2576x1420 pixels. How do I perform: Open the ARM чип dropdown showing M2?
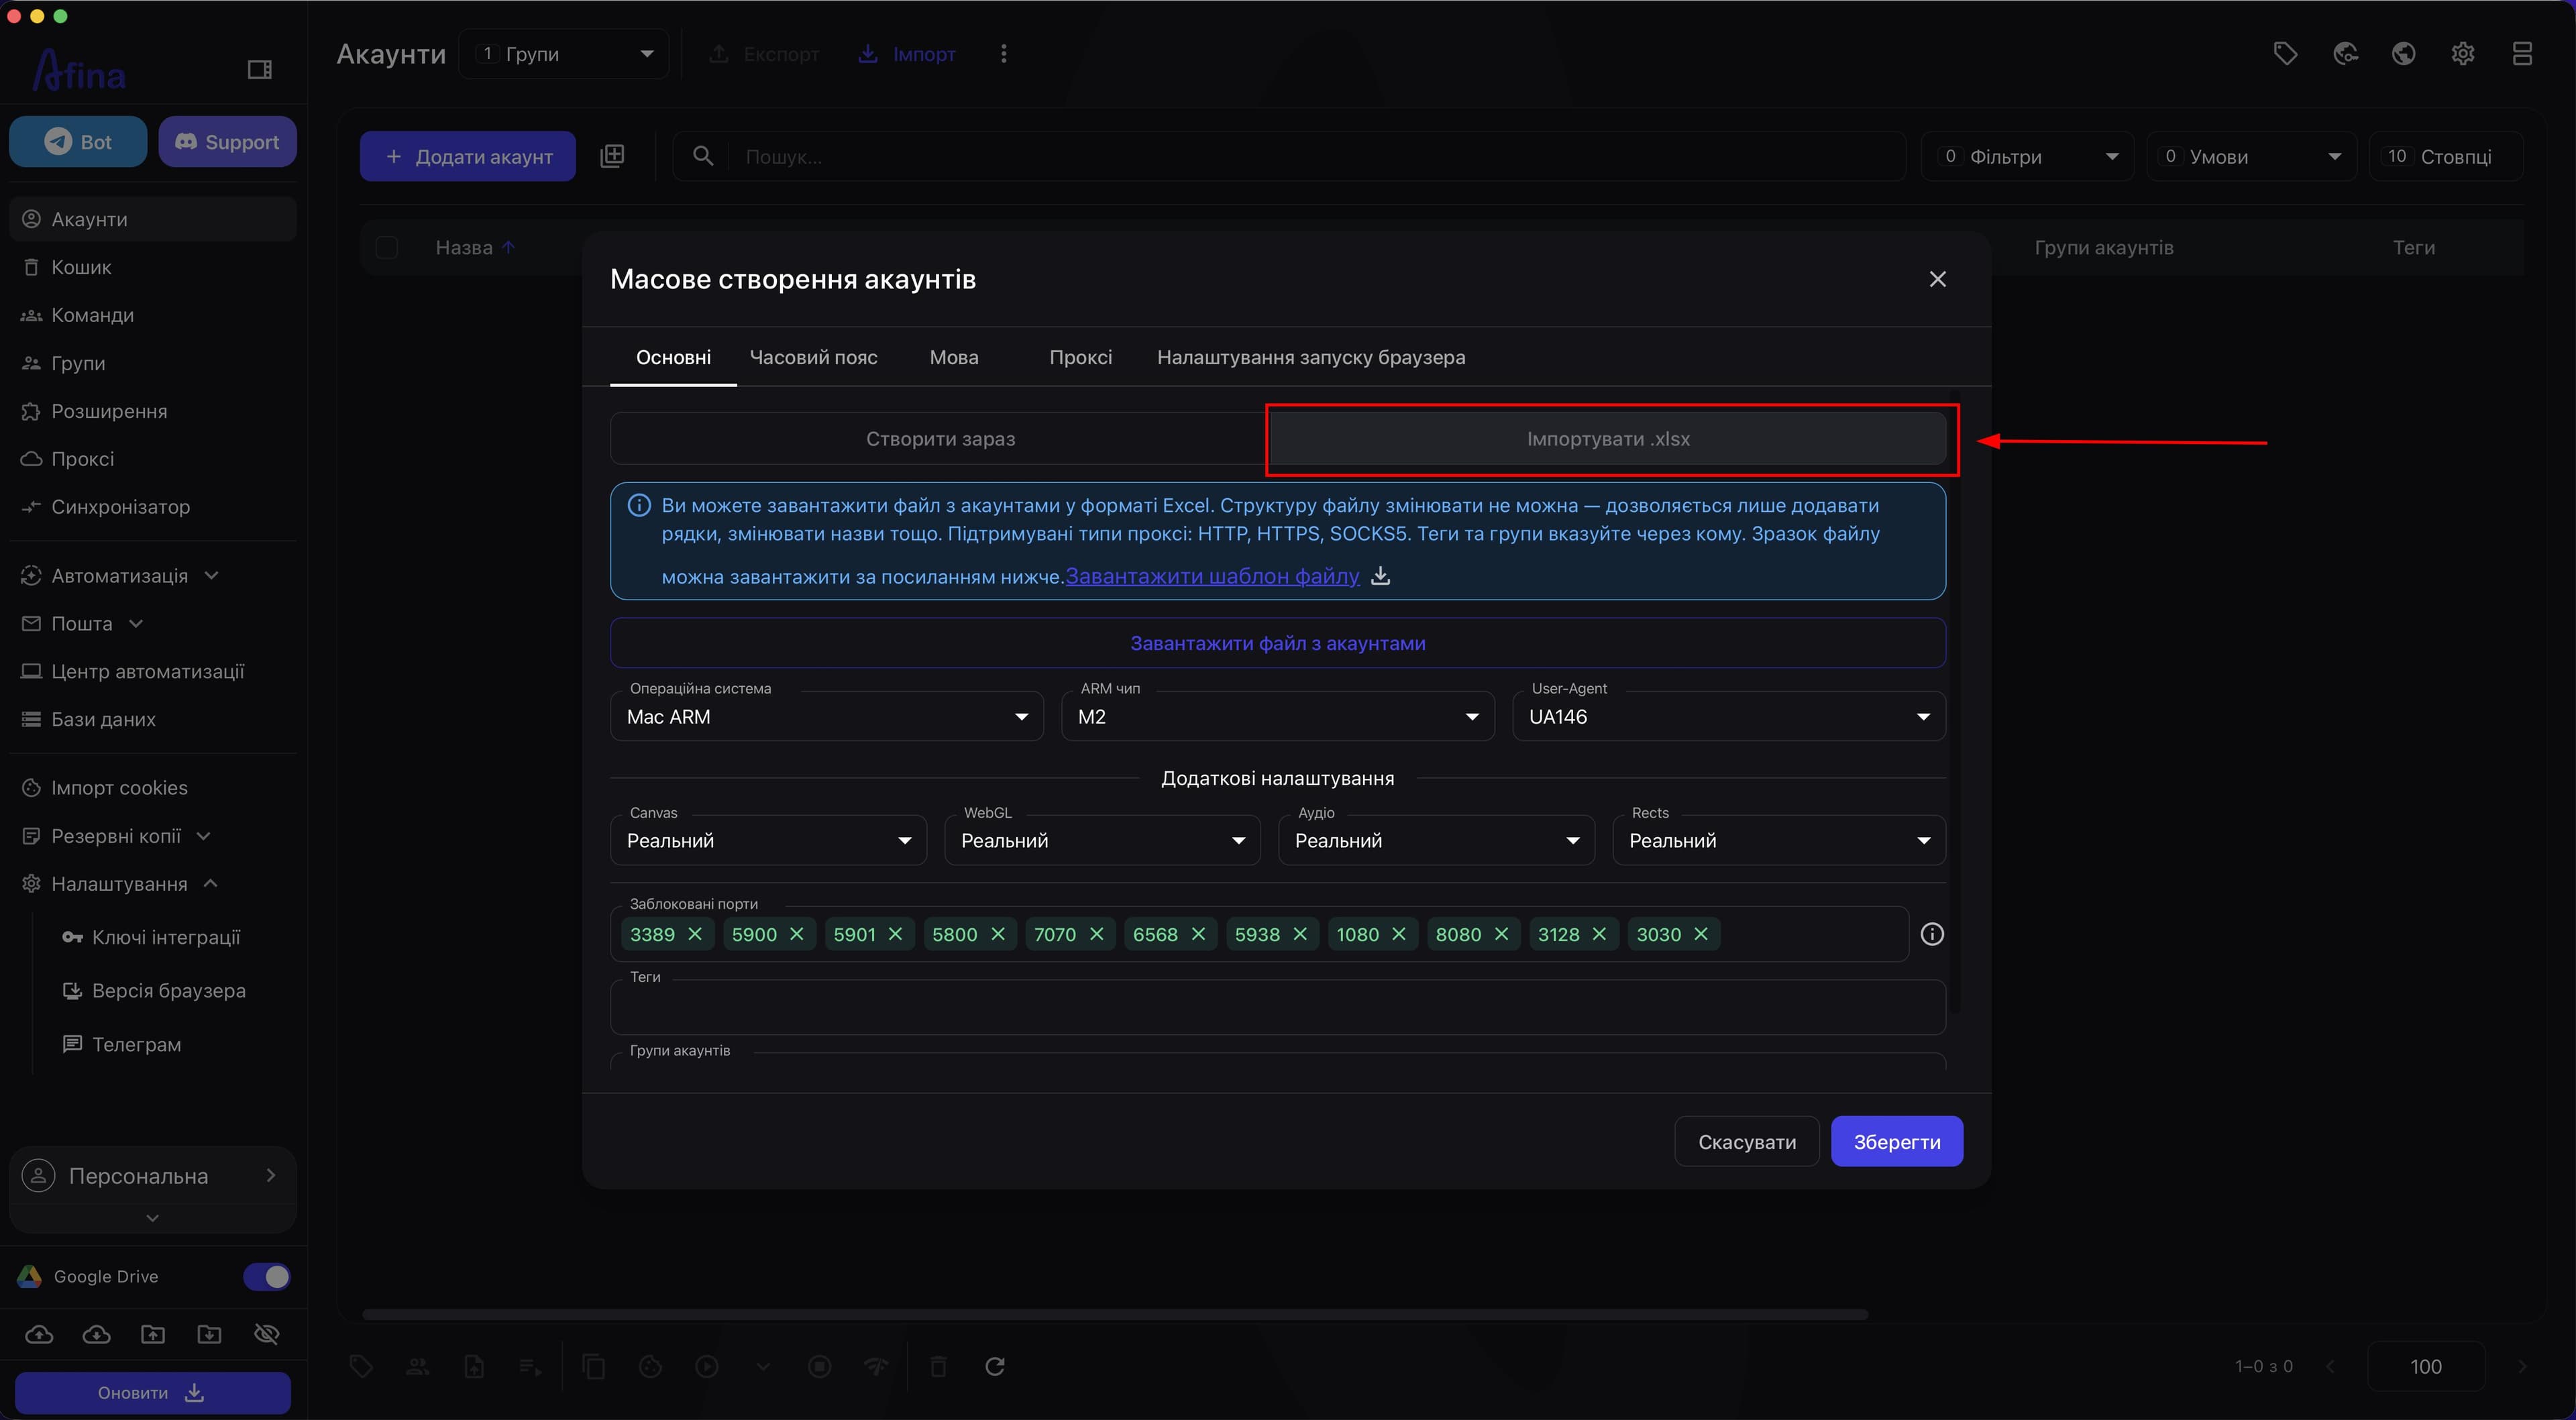pos(1277,717)
